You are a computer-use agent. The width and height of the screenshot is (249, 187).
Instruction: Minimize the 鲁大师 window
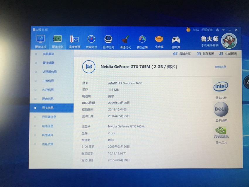[x=230, y=30]
